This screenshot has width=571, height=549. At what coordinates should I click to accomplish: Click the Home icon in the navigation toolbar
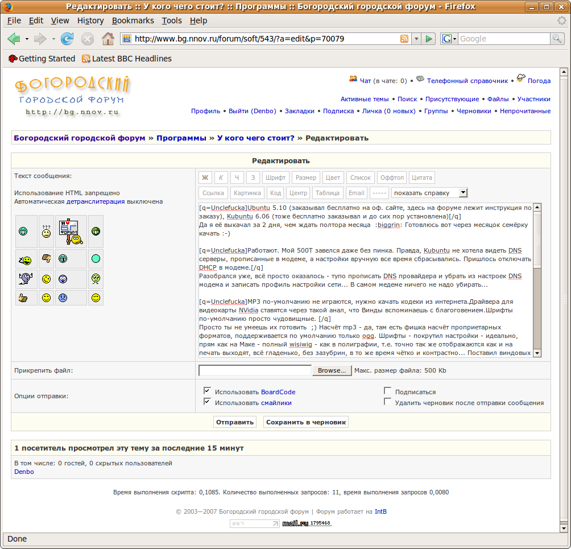107,39
